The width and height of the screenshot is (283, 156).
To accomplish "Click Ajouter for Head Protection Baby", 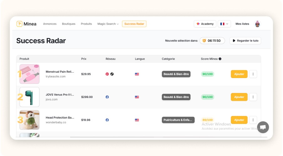I will point(239,120).
